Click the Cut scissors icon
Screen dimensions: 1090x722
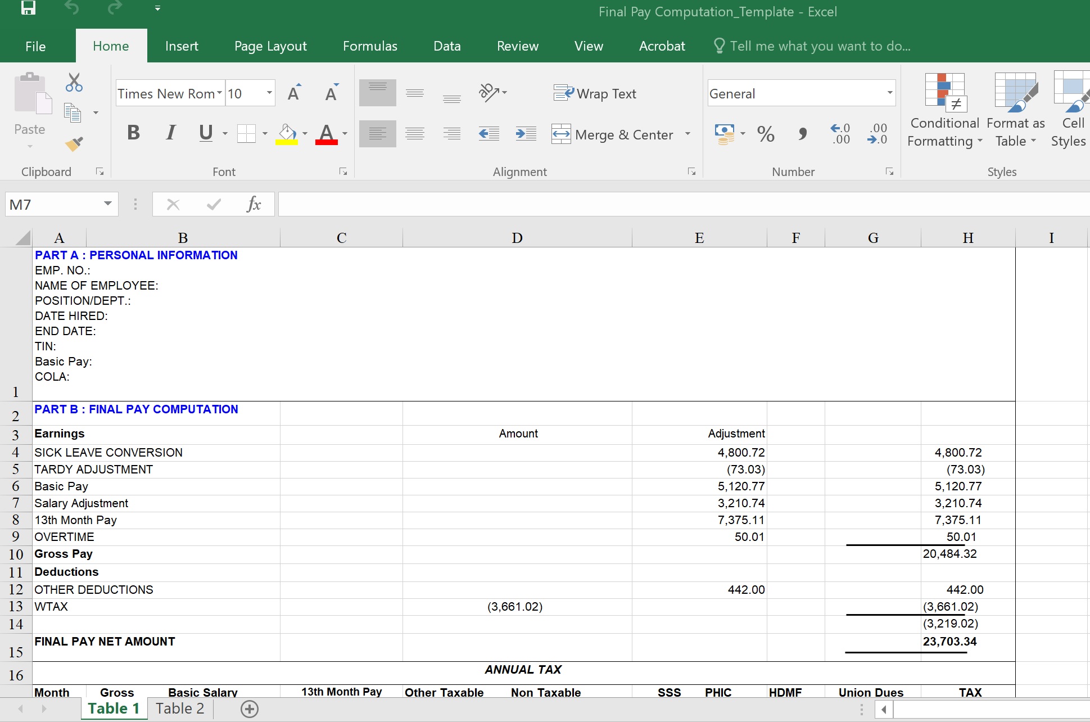click(x=74, y=82)
